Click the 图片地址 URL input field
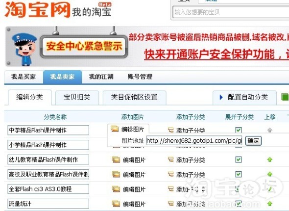Image resolution: width=289 pixels, height=211 pixels. [x=194, y=141]
